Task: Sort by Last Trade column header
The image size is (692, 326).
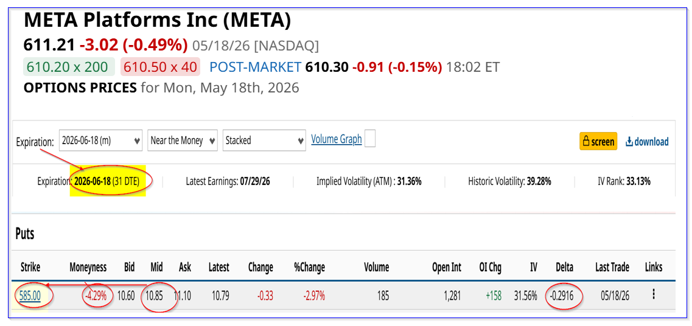Action: click(x=612, y=267)
